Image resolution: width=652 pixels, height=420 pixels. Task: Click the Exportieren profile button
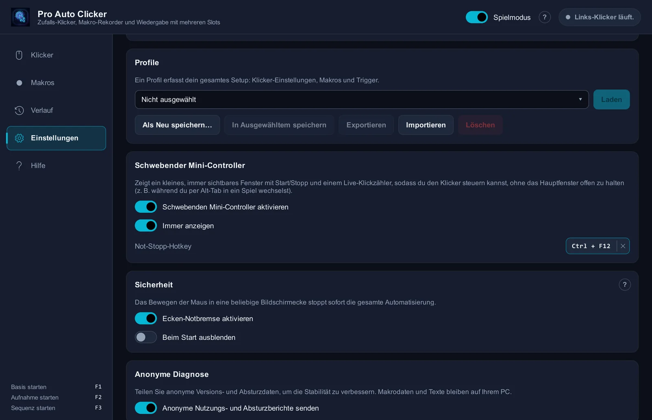366,125
